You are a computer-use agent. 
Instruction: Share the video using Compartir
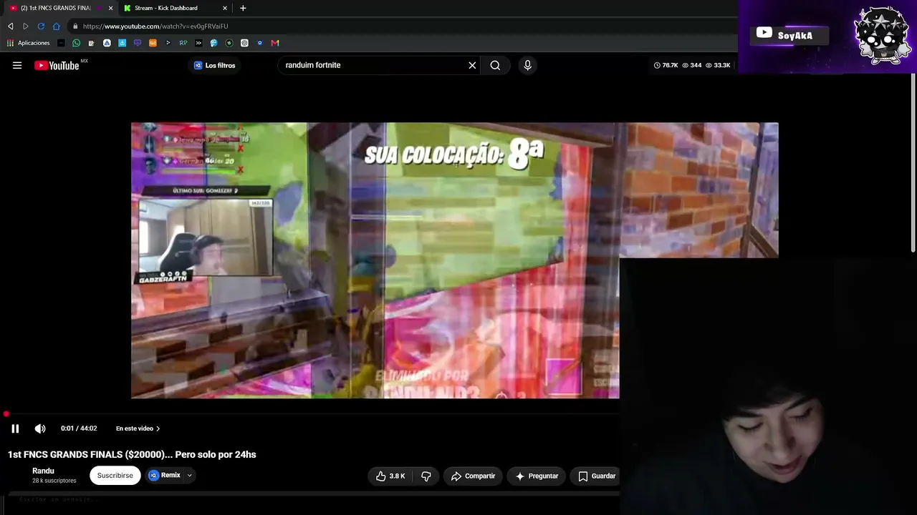tap(473, 476)
